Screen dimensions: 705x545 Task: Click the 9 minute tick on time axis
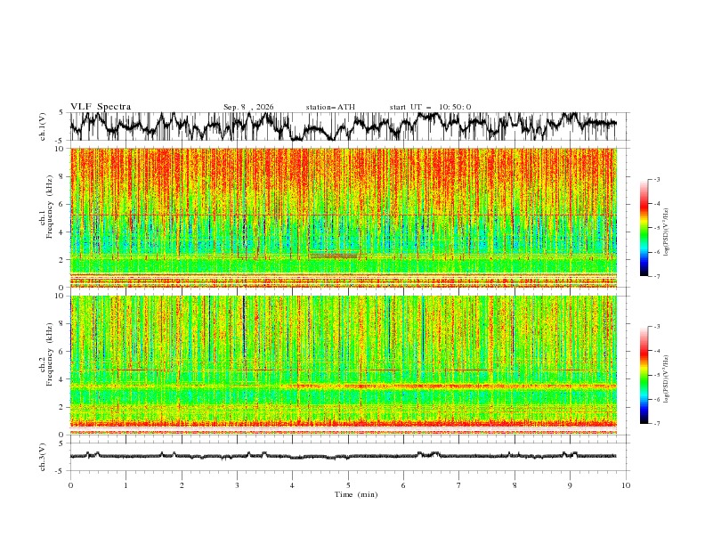570,485
